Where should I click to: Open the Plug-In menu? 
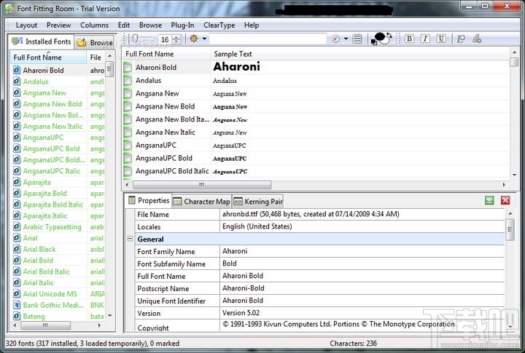point(182,25)
